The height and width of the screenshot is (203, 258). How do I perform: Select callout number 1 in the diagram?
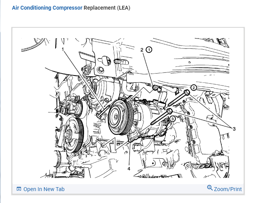click(63, 49)
